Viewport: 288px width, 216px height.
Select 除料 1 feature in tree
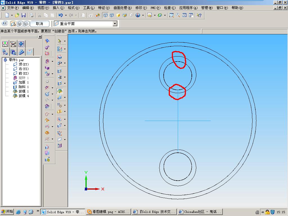tap(21, 87)
